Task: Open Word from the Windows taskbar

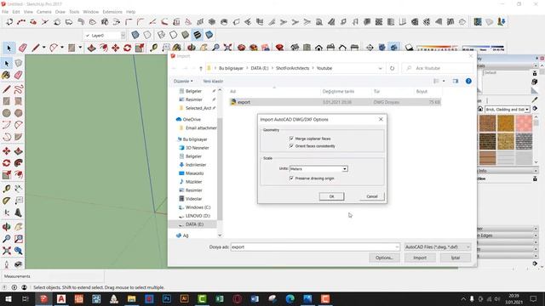Action: [255, 298]
